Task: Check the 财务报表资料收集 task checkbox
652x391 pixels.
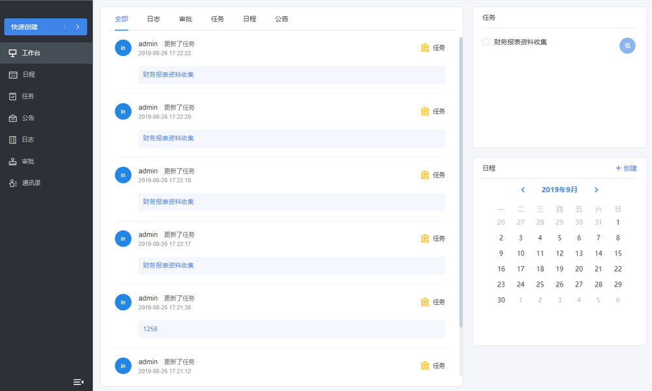Action: tap(486, 42)
